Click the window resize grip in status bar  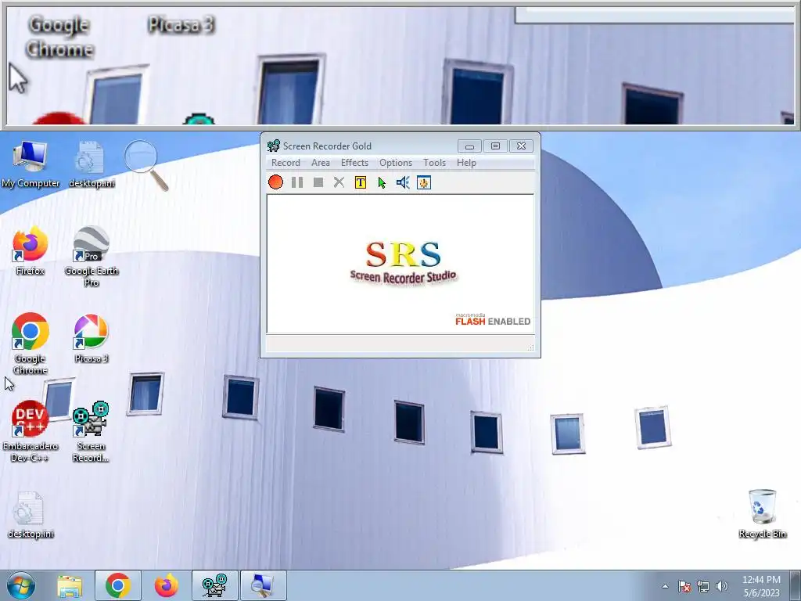coord(531,347)
